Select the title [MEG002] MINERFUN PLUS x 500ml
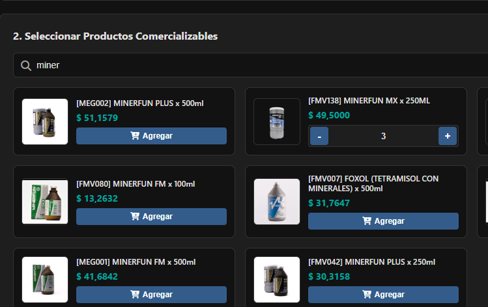This screenshot has width=488, height=307. pos(139,103)
